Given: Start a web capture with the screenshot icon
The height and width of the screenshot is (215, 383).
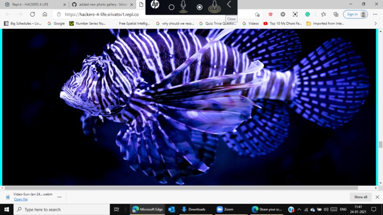Looking at the screenshot, I should pyautogui.click(x=295, y=14).
